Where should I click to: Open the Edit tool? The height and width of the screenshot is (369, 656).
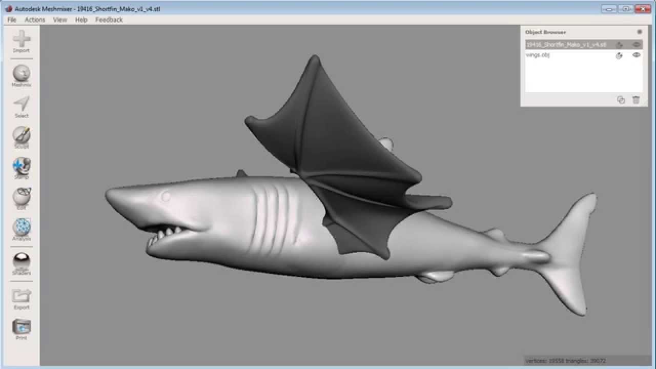pos(21,199)
